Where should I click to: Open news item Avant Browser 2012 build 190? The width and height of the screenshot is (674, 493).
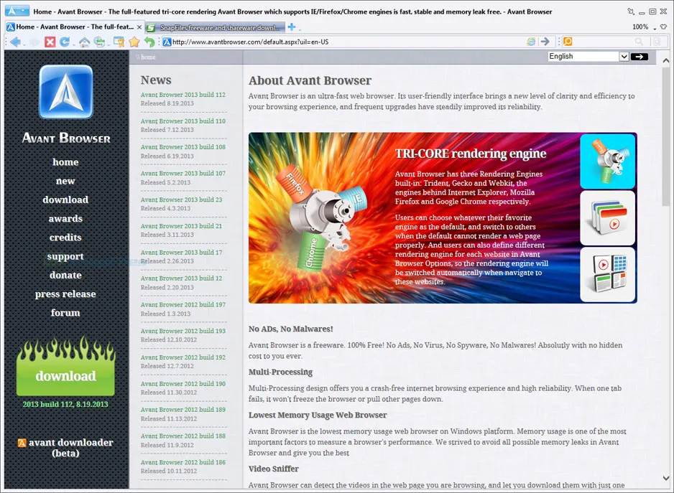pos(183,383)
